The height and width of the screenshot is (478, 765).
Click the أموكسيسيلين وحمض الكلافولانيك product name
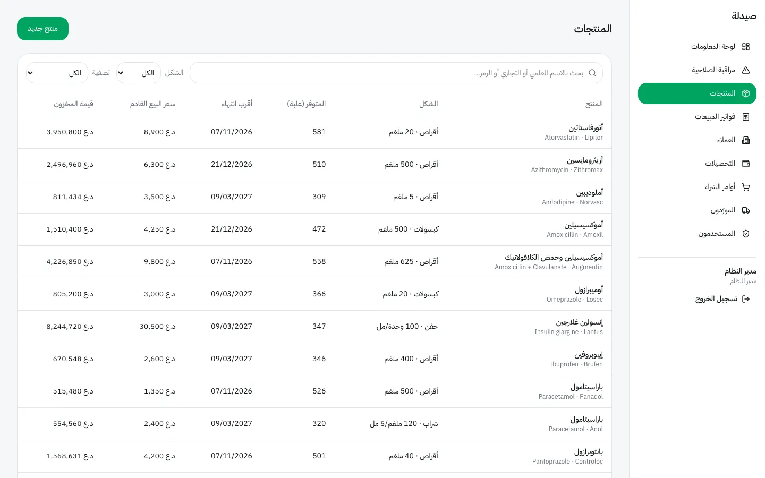pyautogui.click(x=554, y=258)
